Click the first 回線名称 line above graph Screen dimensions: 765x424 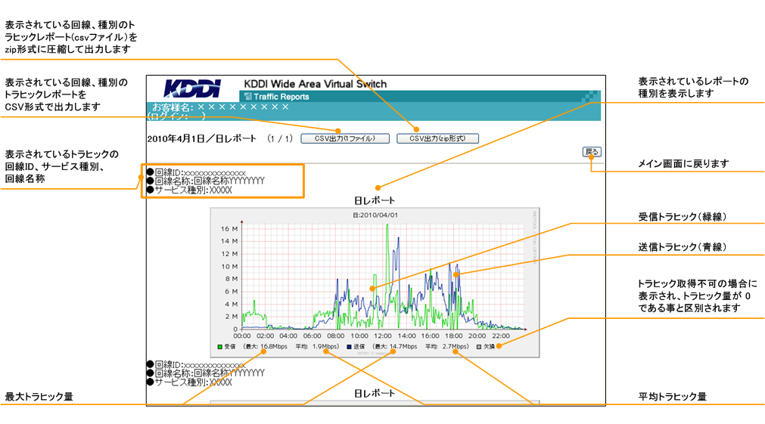pyautogui.click(x=205, y=181)
